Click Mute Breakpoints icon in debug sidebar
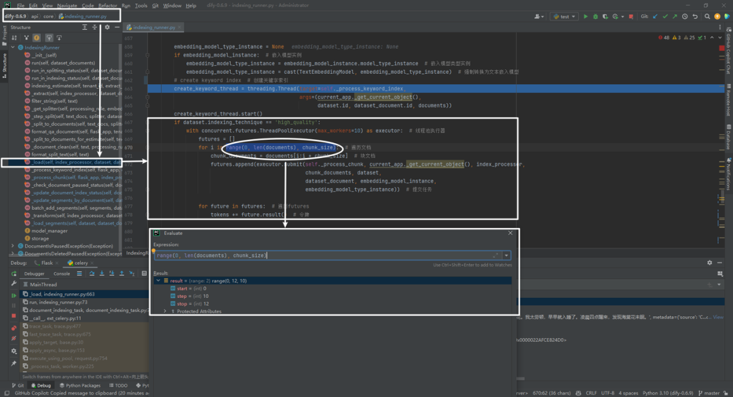This screenshot has height=397, width=733. pos(14,338)
